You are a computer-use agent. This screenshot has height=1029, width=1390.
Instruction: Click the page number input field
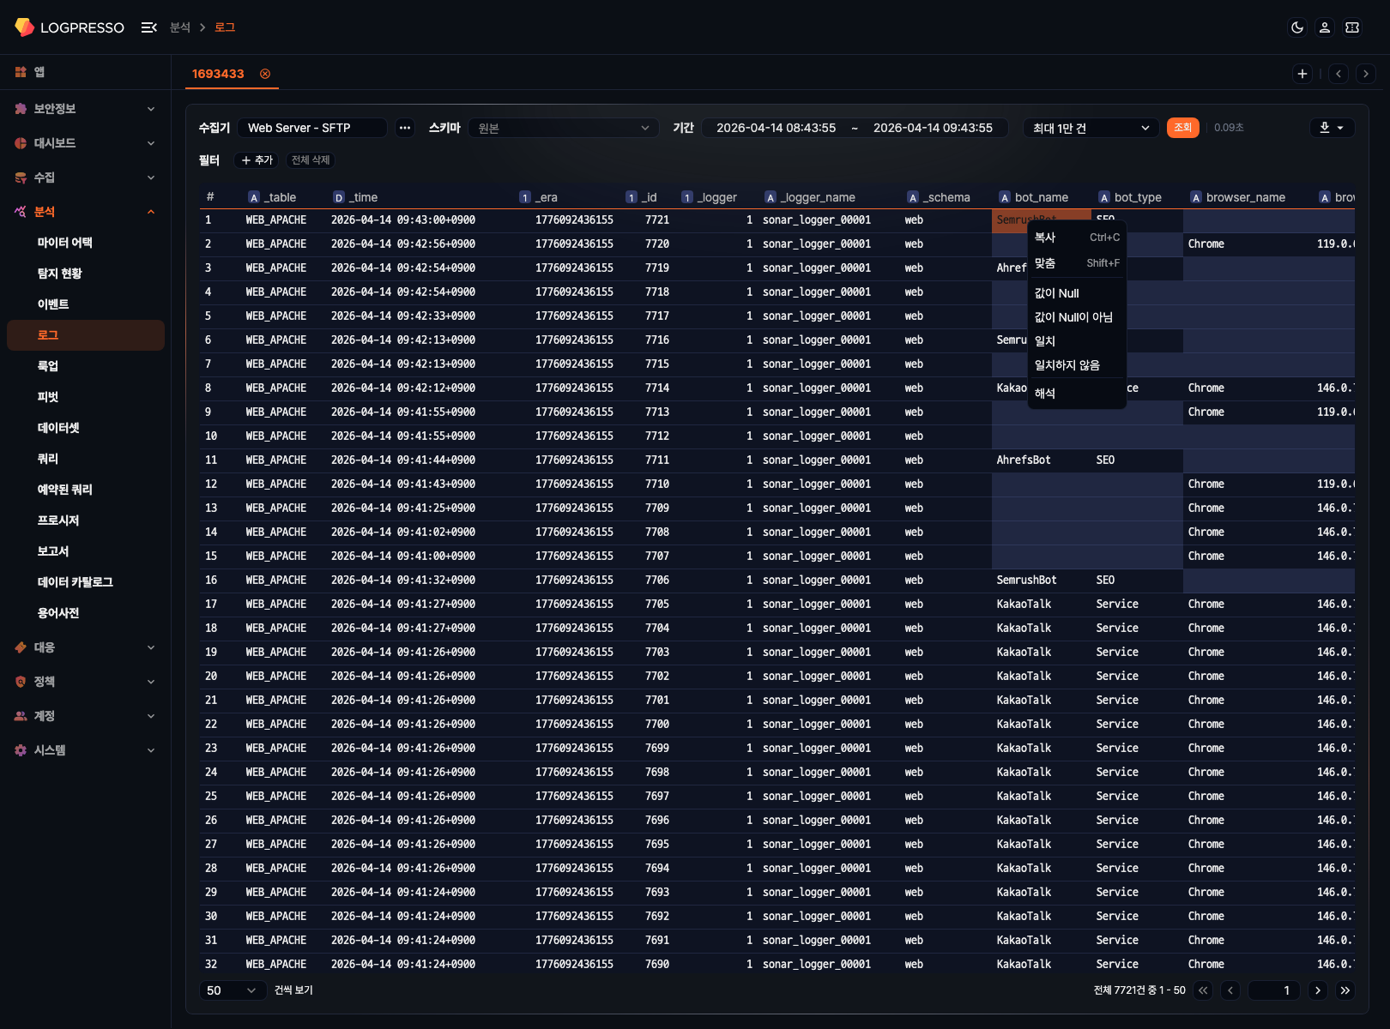[x=1273, y=990]
